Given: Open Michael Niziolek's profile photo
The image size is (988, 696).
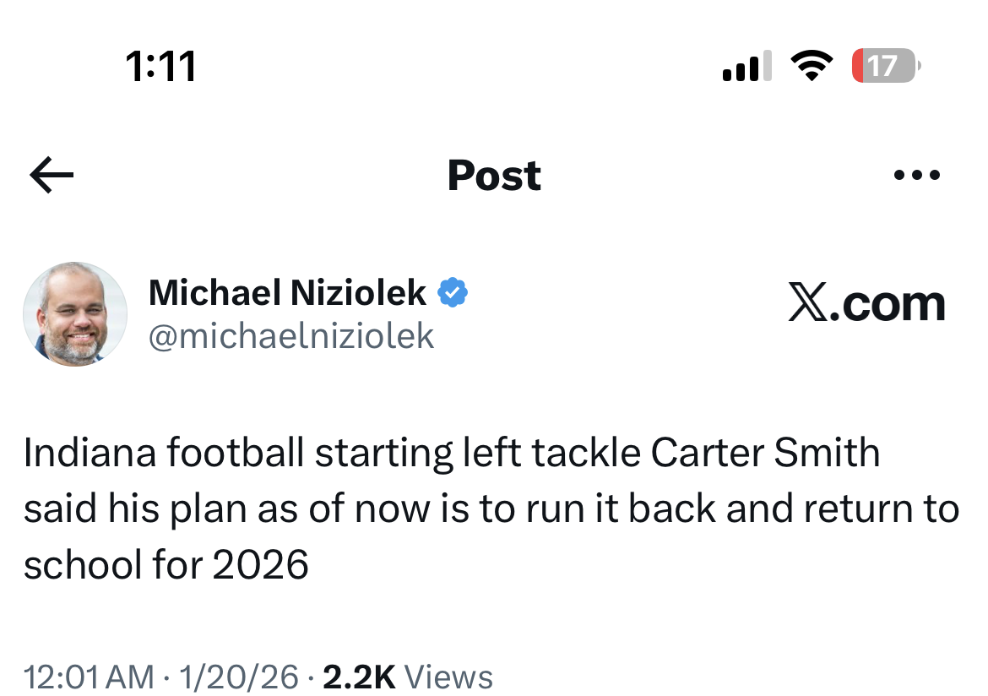Looking at the screenshot, I should (74, 313).
